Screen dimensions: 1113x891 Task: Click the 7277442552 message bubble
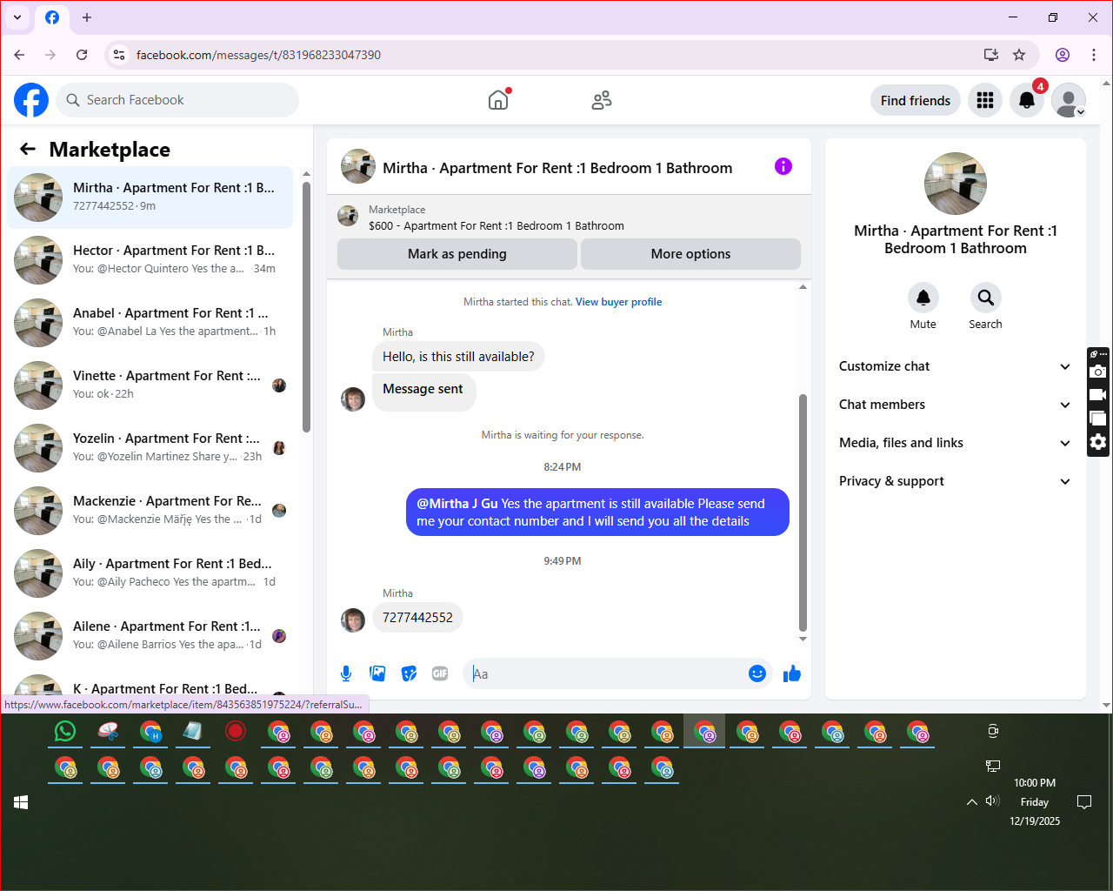coord(417,618)
